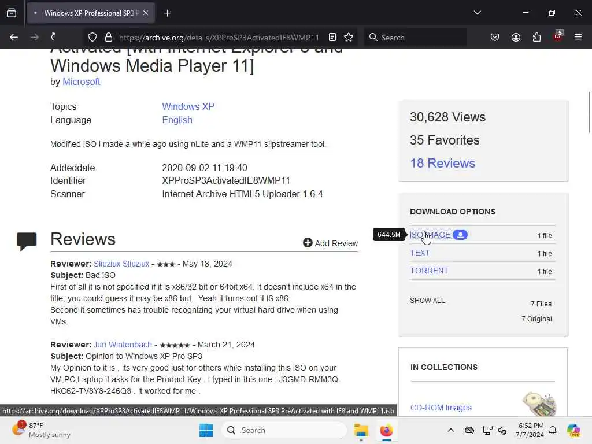Screen dimensions: 592x444
Task: Open File Explorer from the taskbar
Action: click(361, 430)
